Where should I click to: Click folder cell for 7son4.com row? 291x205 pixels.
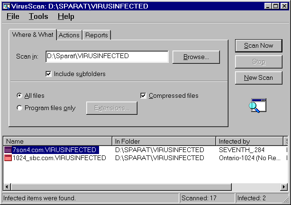click(x=160, y=150)
